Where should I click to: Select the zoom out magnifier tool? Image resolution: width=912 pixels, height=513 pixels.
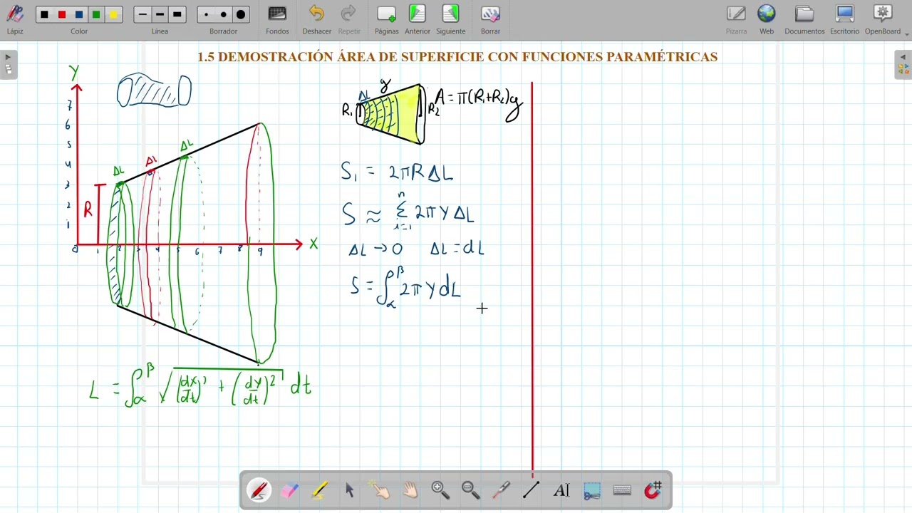point(471,490)
